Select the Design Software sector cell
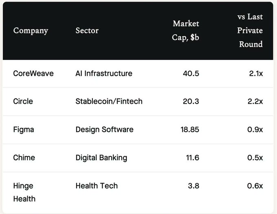 click(104, 130)
